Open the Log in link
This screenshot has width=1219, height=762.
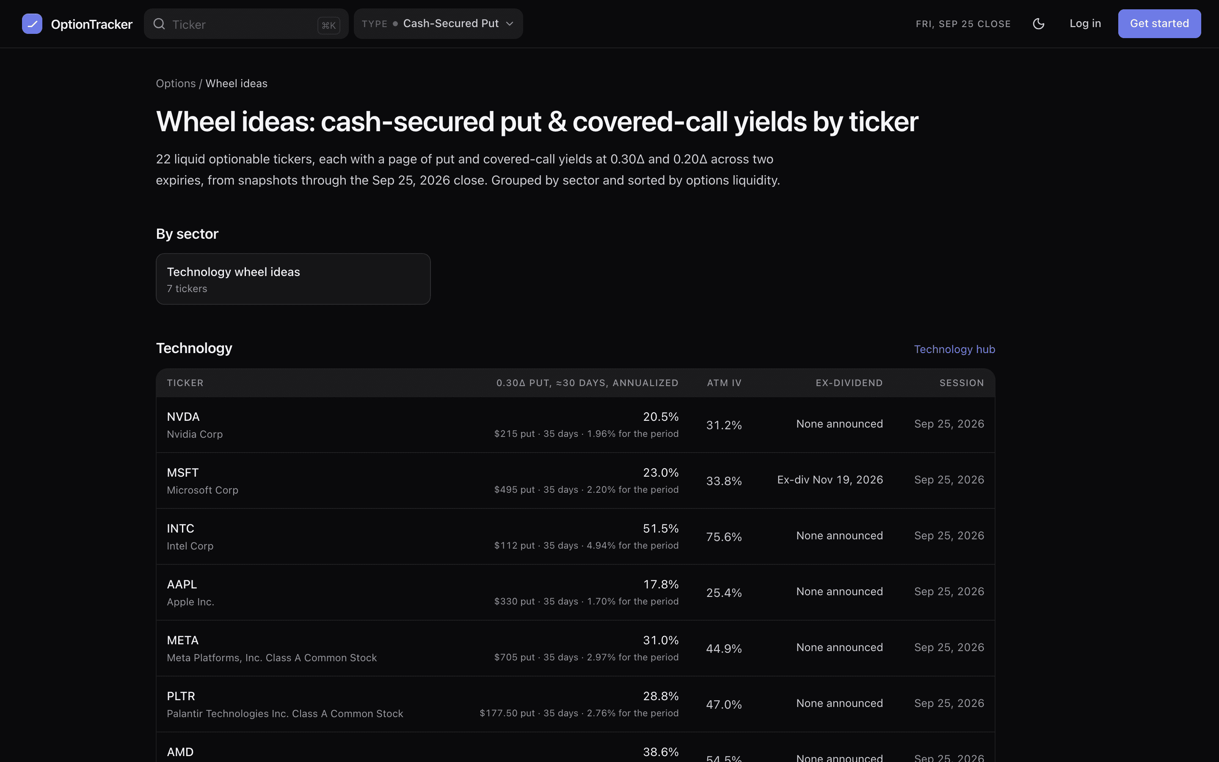click(1085, 23)
